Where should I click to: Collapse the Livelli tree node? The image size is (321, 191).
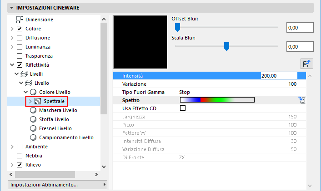(x=16, y=74)
